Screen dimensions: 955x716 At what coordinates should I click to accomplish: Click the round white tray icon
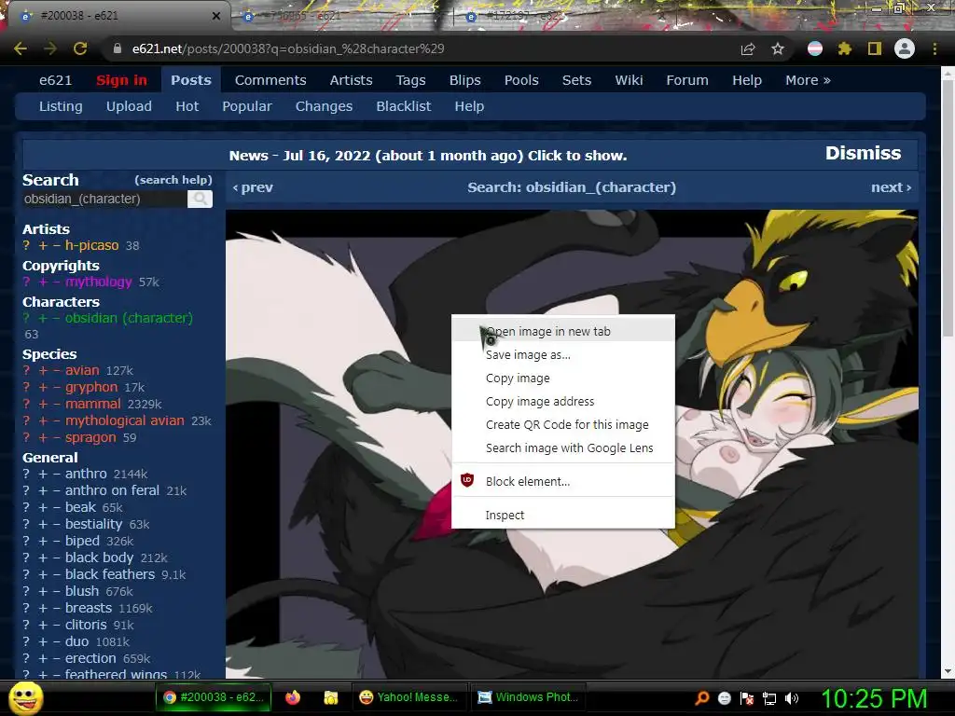725,698
